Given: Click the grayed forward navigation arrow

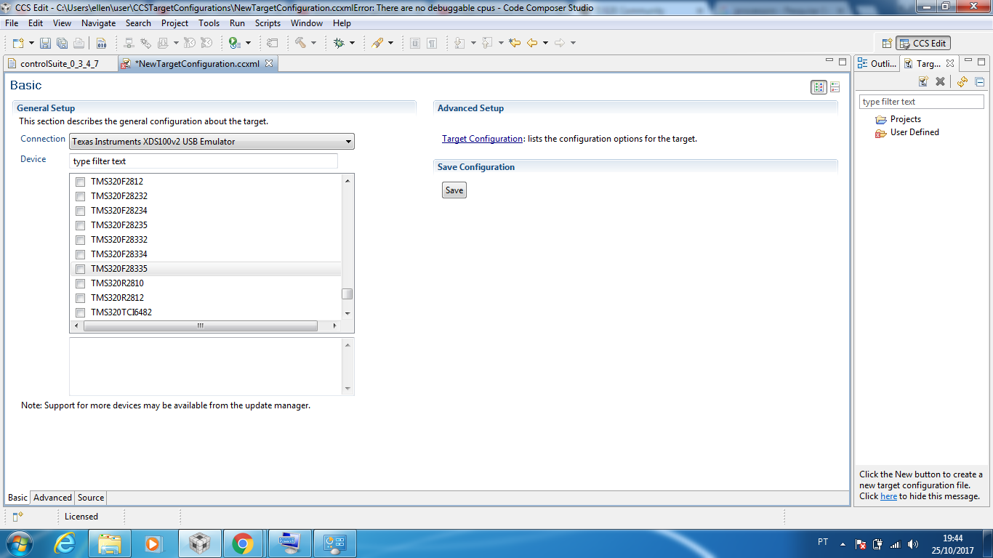Looking at the screenshot, I should [560, 43].
